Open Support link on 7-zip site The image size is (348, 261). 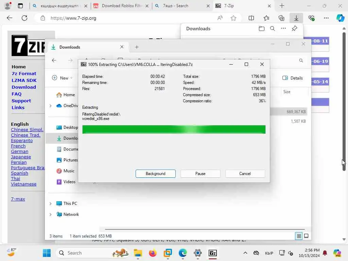click(21, 101)
